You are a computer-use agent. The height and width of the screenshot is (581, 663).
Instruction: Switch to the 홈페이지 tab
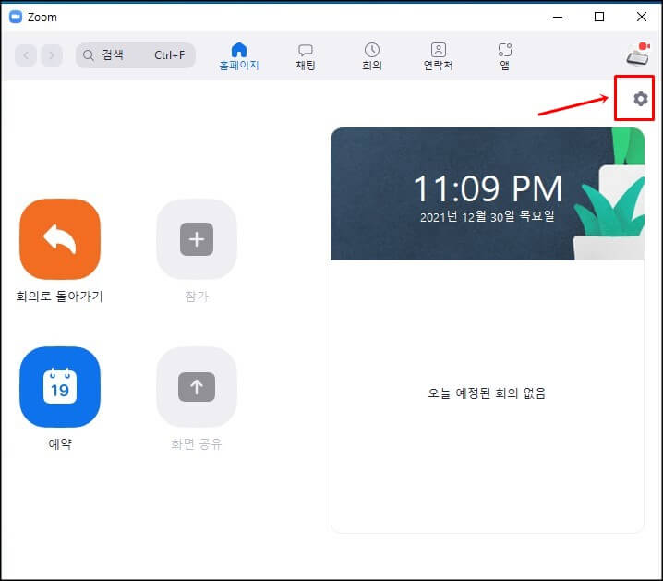239,56
